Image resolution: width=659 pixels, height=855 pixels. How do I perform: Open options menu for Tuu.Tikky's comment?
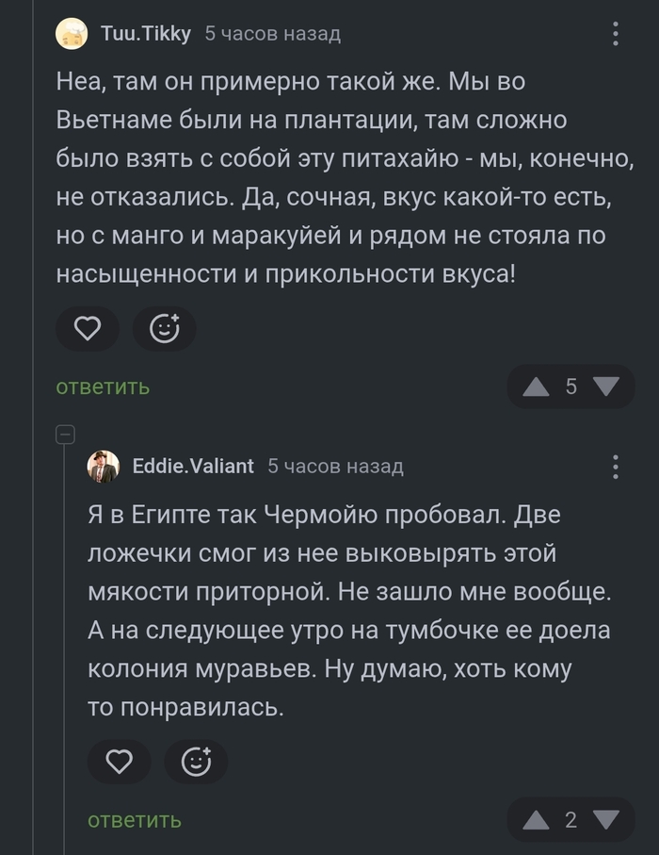point(616,35)
